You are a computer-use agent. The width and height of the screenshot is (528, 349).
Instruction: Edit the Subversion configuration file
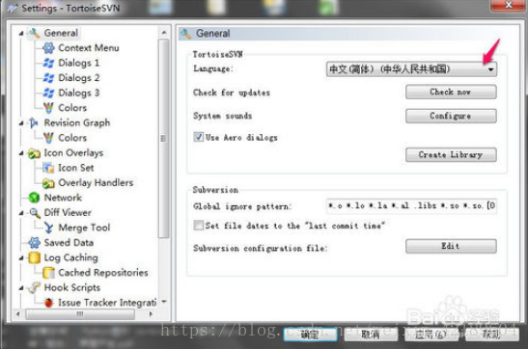click(x=451, y=246)
